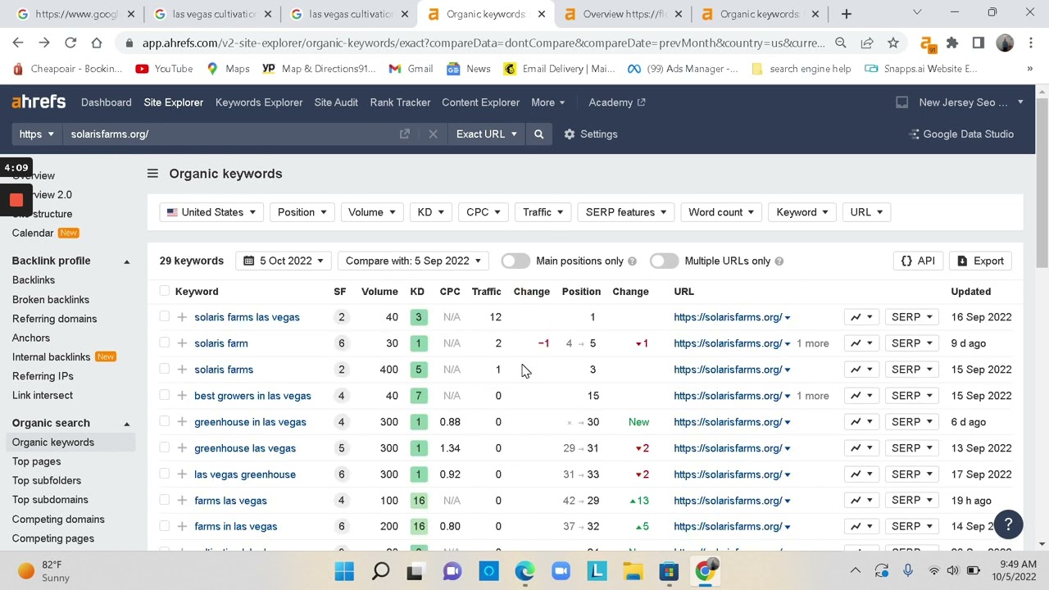Click the Google Data Studio button
Viewport: 1049px width, 590px height.
click(x=961, y=134)
